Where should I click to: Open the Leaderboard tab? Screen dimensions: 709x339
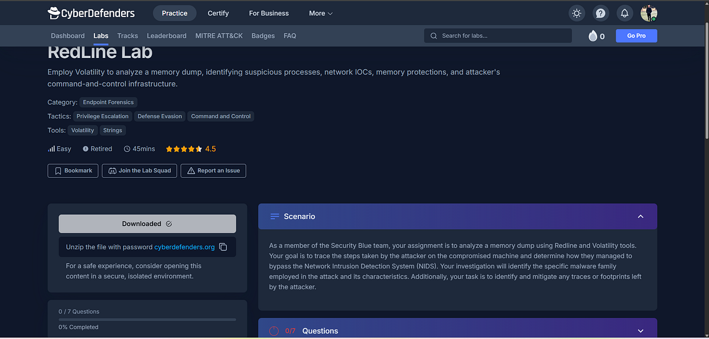tap(167, 36)
